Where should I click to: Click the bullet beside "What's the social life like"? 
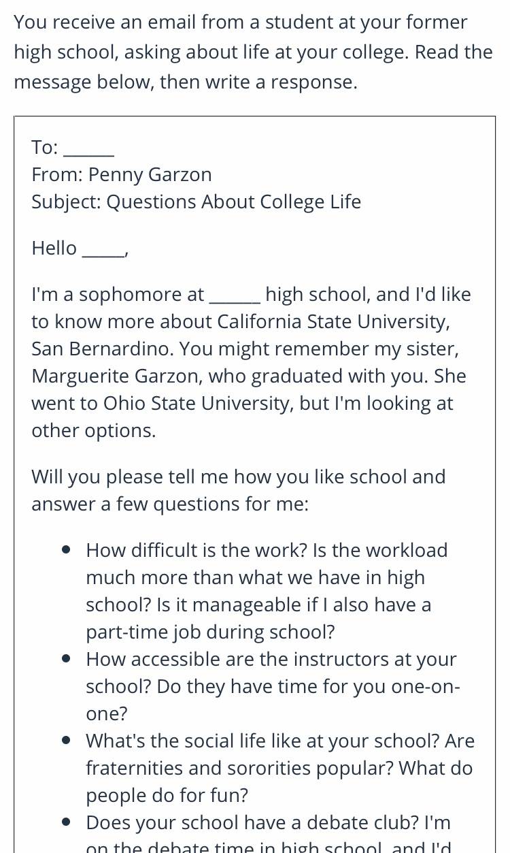click(x=66, y=740)
